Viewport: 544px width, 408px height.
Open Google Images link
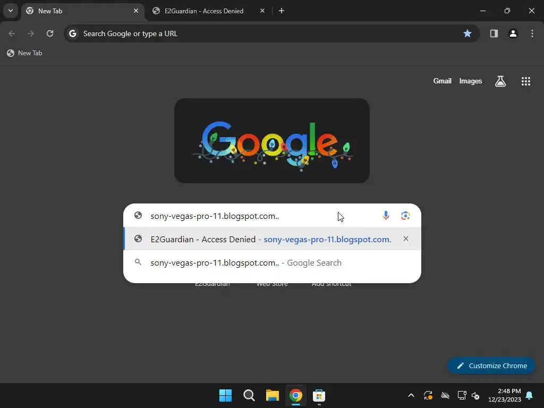tap(471, 81)
